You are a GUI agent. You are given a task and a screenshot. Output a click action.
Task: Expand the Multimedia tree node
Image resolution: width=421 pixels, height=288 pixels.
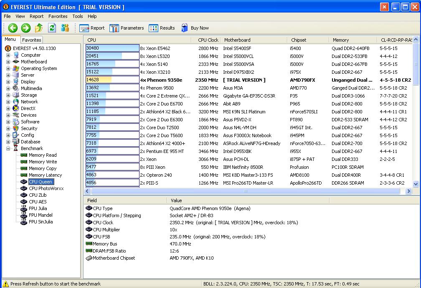click(x=8, y=88)
